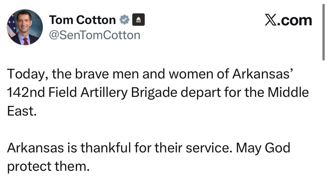Click the red tie in the avatar photo
This screenshot has width=327, height=193.
click(x=26, y=41)
